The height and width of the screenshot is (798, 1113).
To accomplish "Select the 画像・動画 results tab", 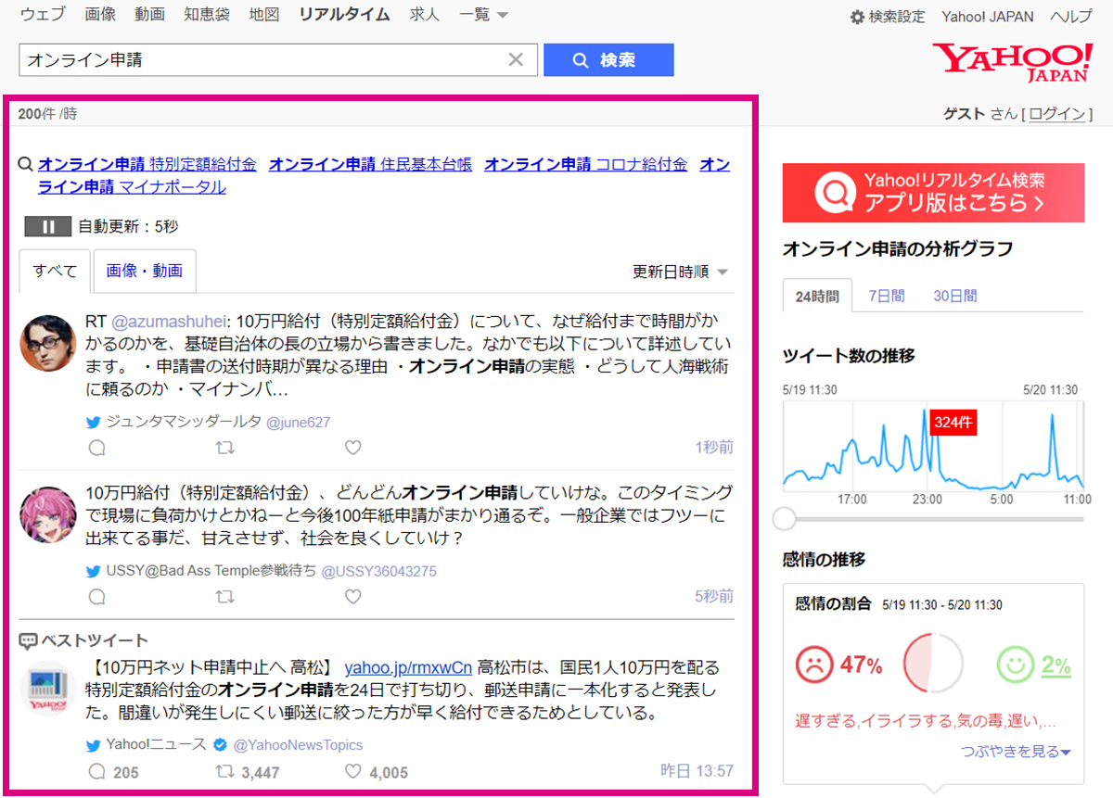I will click(145, 272).
